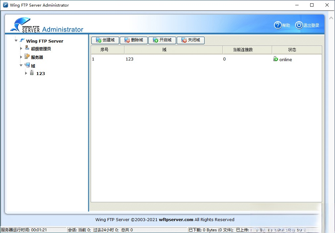Click the online status text
The width and height of the screenshot is (335, 233).
(286, 59)
